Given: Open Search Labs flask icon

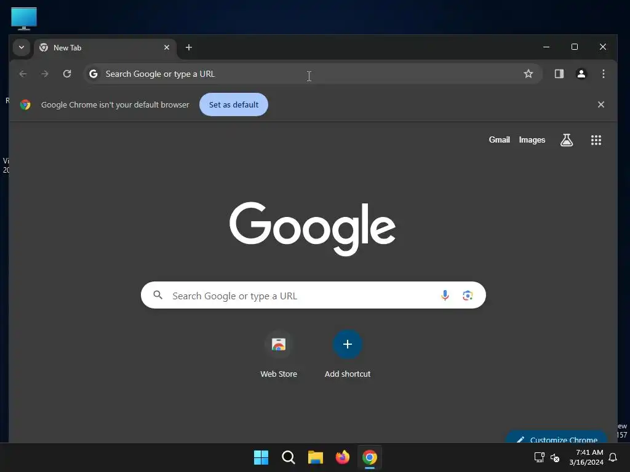Looking at the screenshot, I should [567, 140].
